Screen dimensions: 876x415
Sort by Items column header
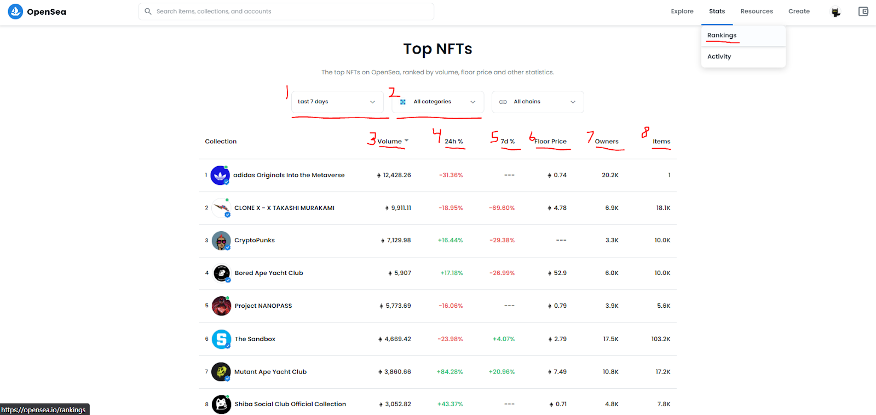[661, 142]
